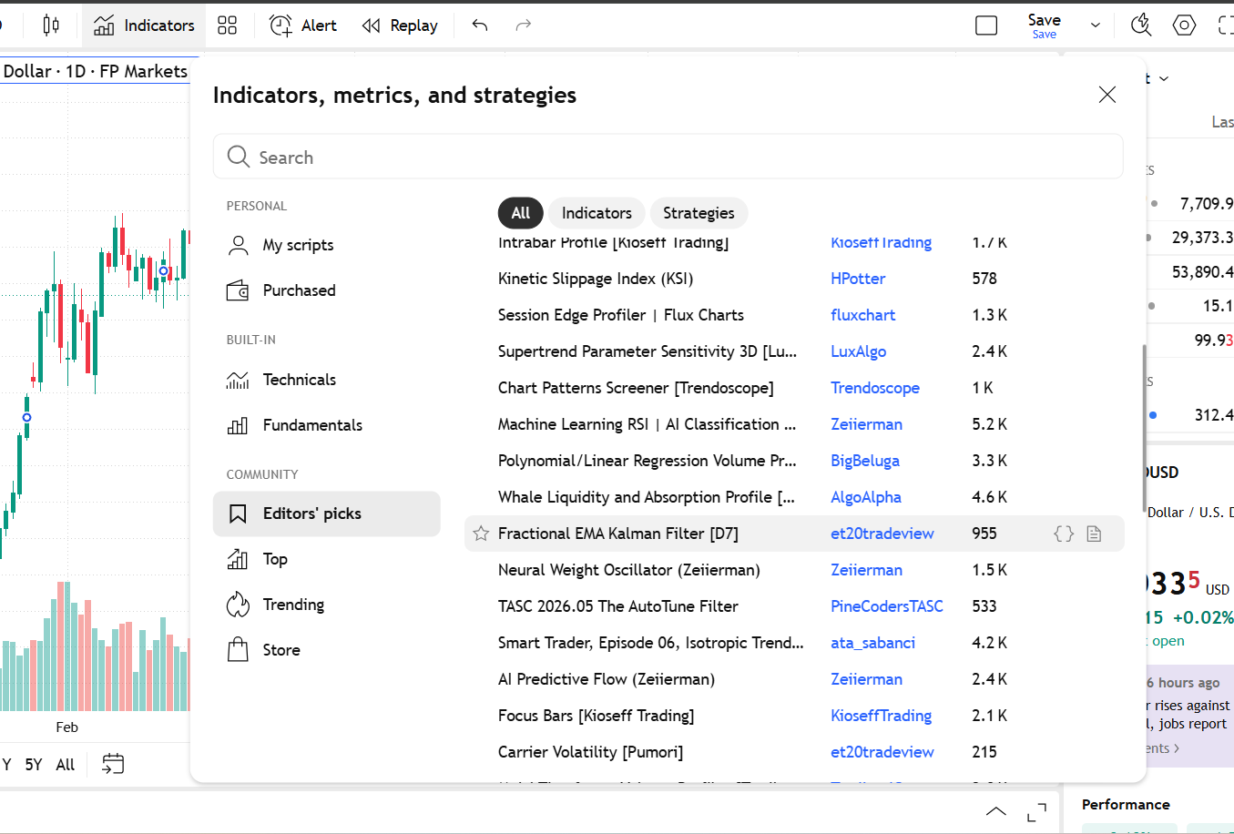The width and height of the screenshot is (1234, 834).
Task: Select Fundamentals built-in category
Action: click(x=326, y=425)
